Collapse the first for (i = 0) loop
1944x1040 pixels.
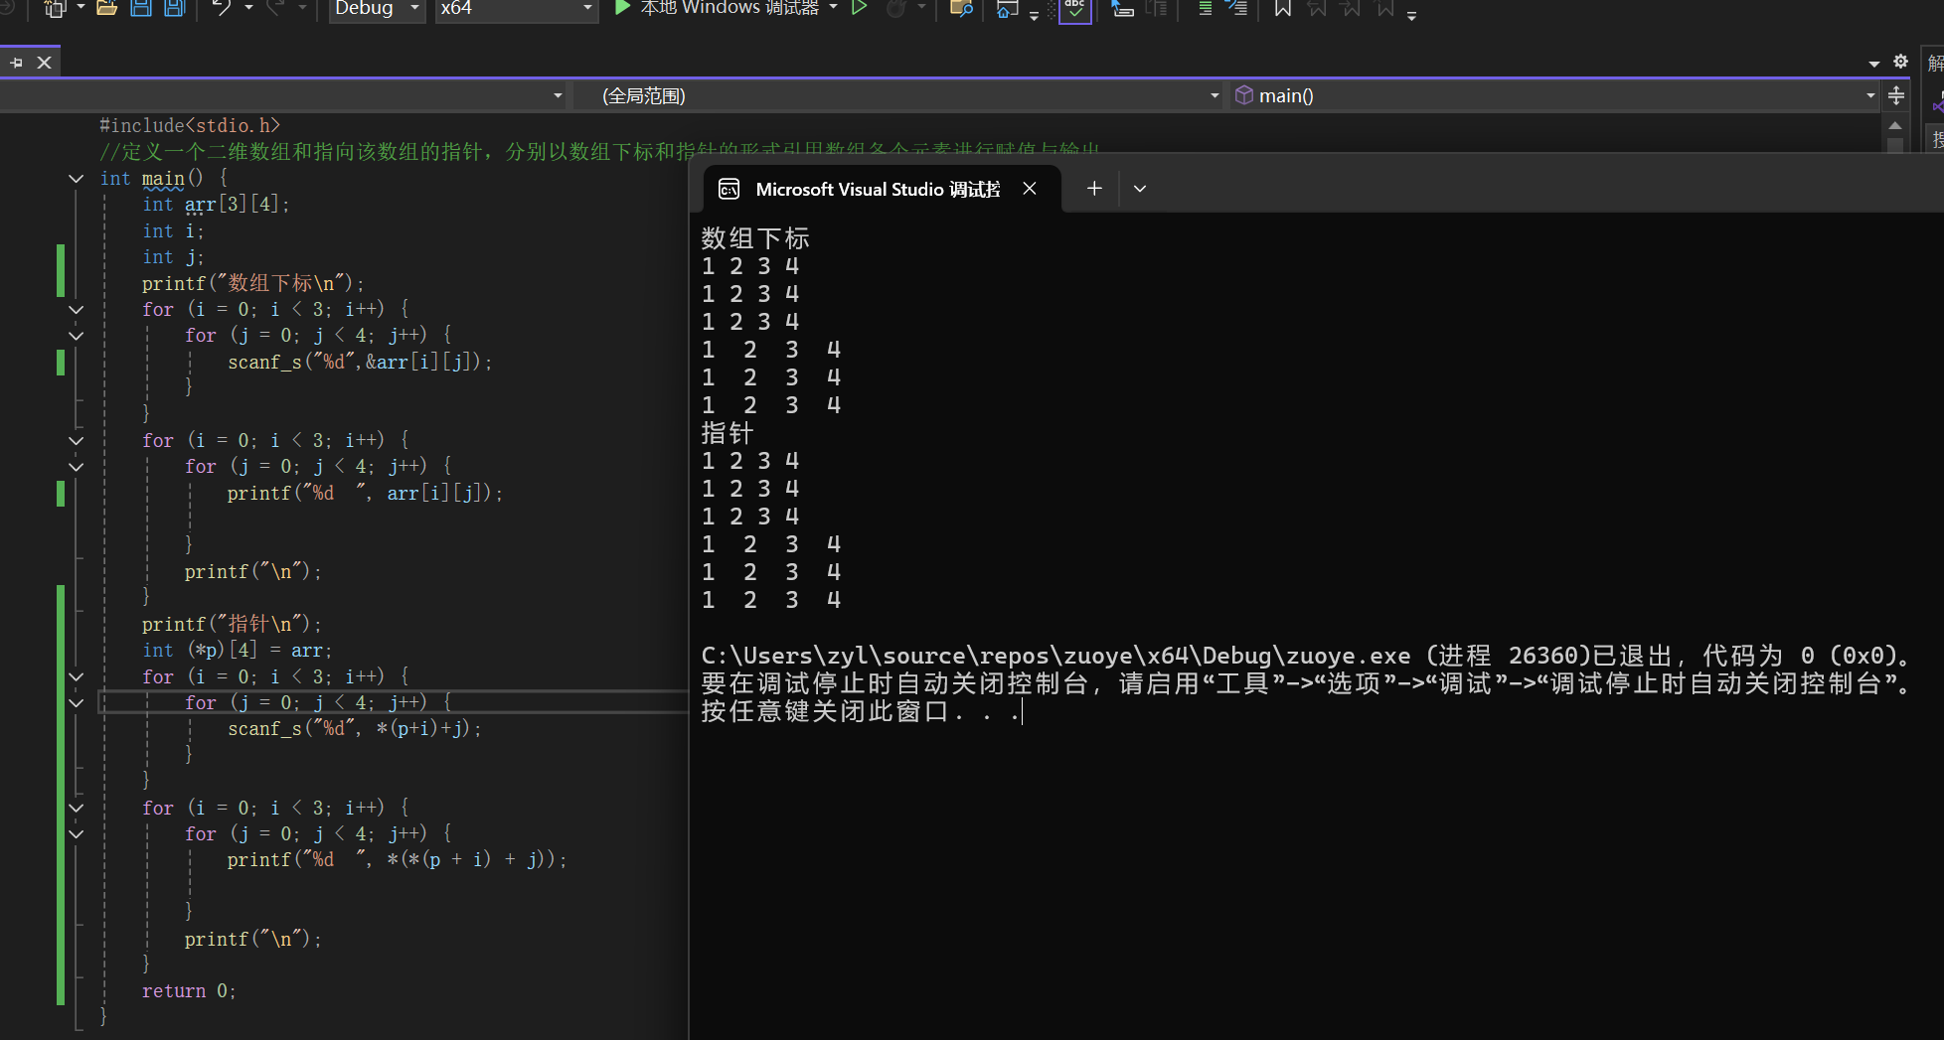coord(77,310)
